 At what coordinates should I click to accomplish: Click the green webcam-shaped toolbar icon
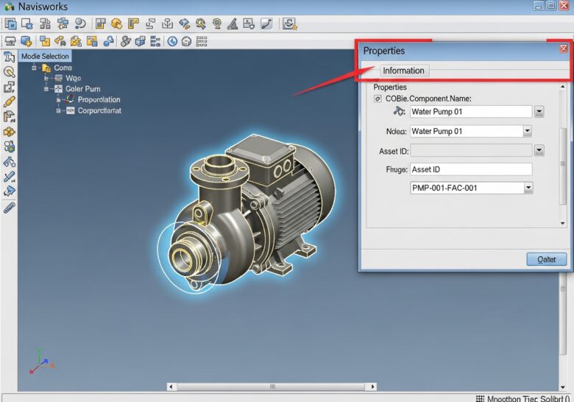click(x=217, y=24)
